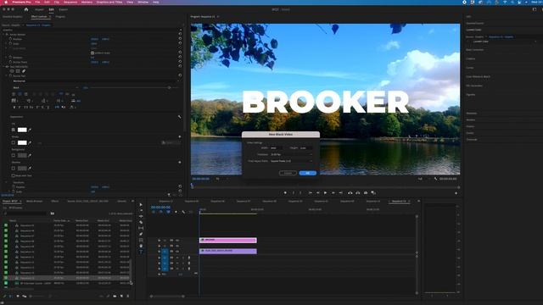Open the font family dropdown in Effect Controls
Viewport: 543px width, 305px height.
[96, 81]
